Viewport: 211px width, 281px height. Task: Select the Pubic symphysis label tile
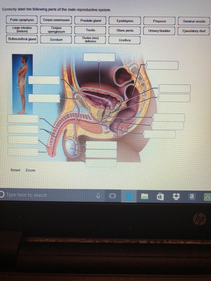(x=22, y=20)
